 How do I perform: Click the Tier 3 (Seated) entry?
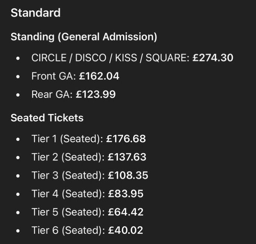pyautogui.click(x=68, y=175)
